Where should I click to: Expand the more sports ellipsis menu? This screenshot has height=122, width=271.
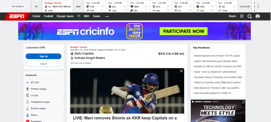pyautogui.click(x=107, y=16)
